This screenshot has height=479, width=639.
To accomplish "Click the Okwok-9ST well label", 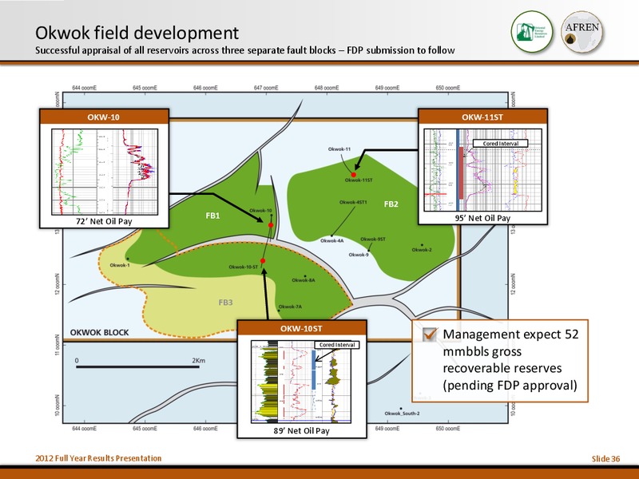I will click(373, 239).
